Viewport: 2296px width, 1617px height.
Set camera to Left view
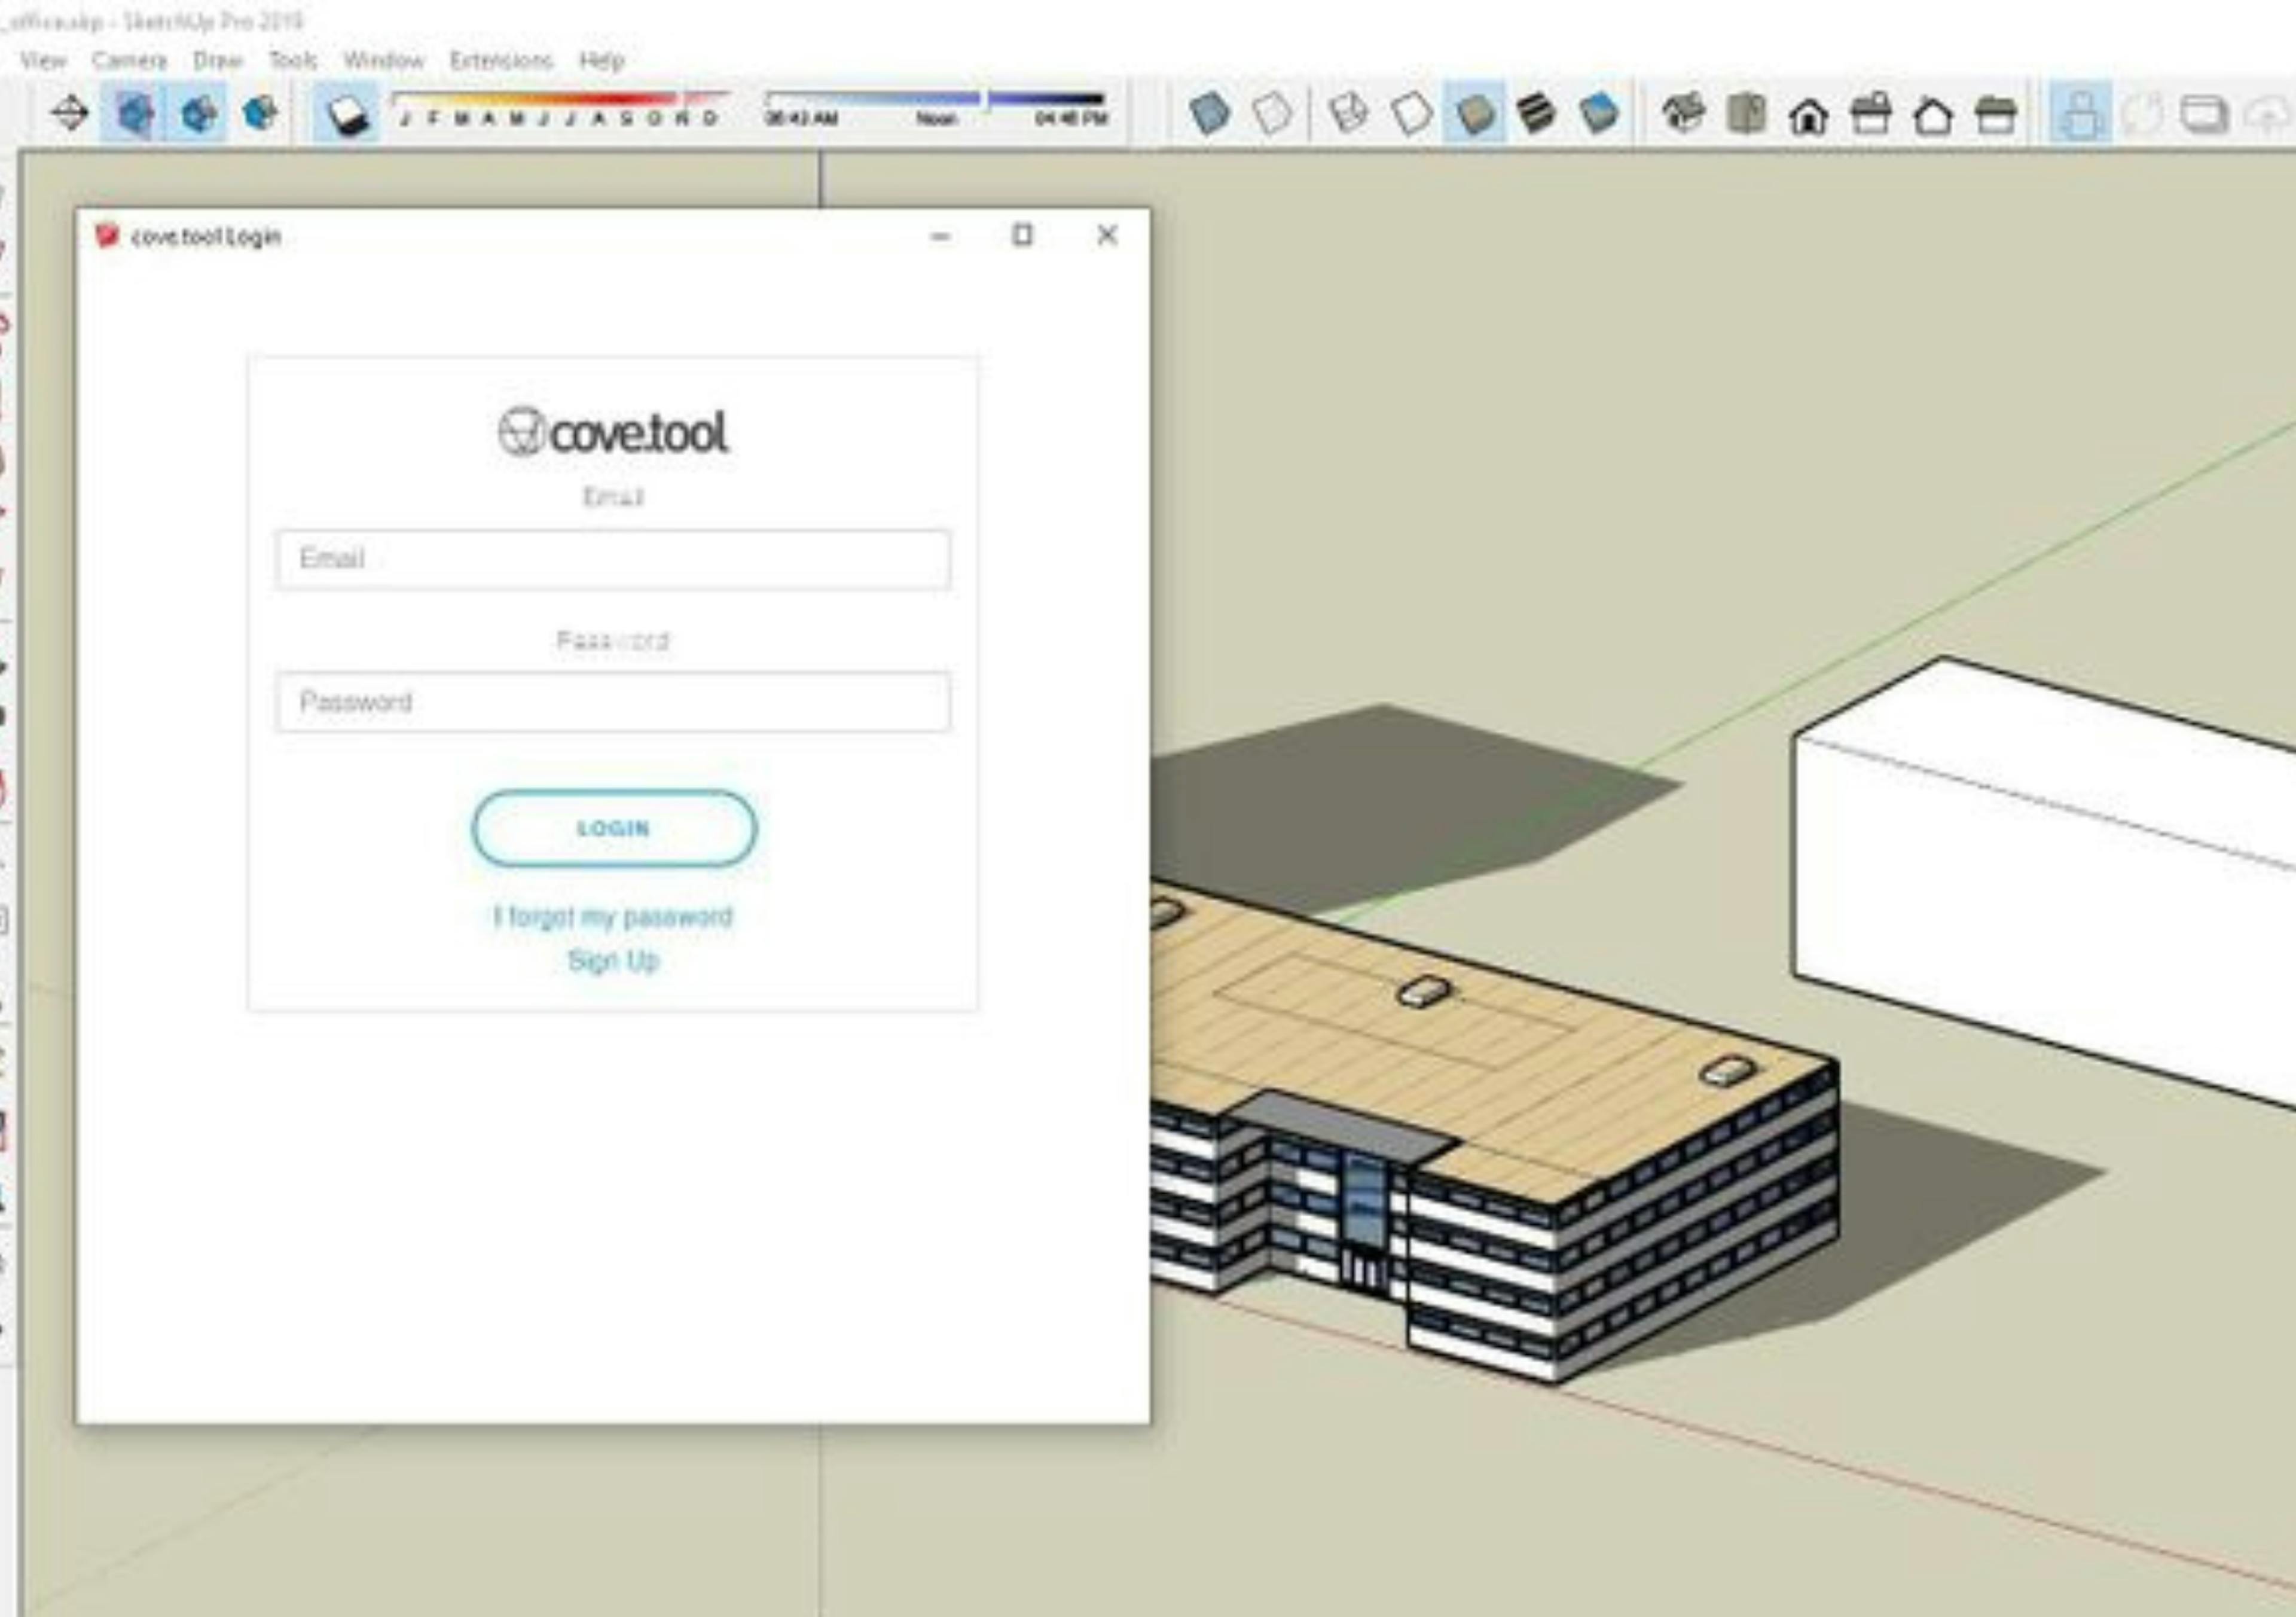pos(1996,115)
